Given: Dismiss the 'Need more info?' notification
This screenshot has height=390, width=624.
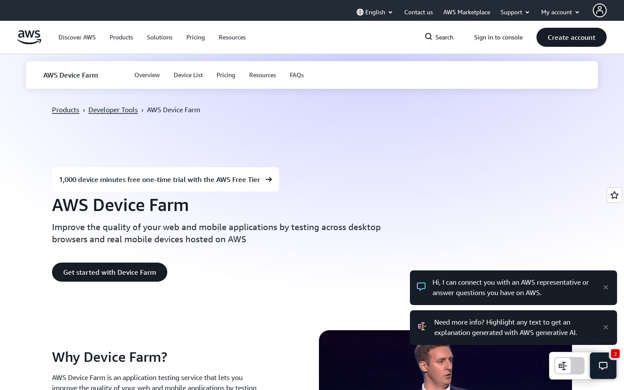Looking at the screenshot, I should pos(606,327).
